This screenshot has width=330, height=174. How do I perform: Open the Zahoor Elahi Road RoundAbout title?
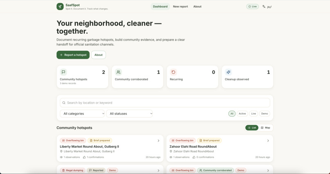193,147
